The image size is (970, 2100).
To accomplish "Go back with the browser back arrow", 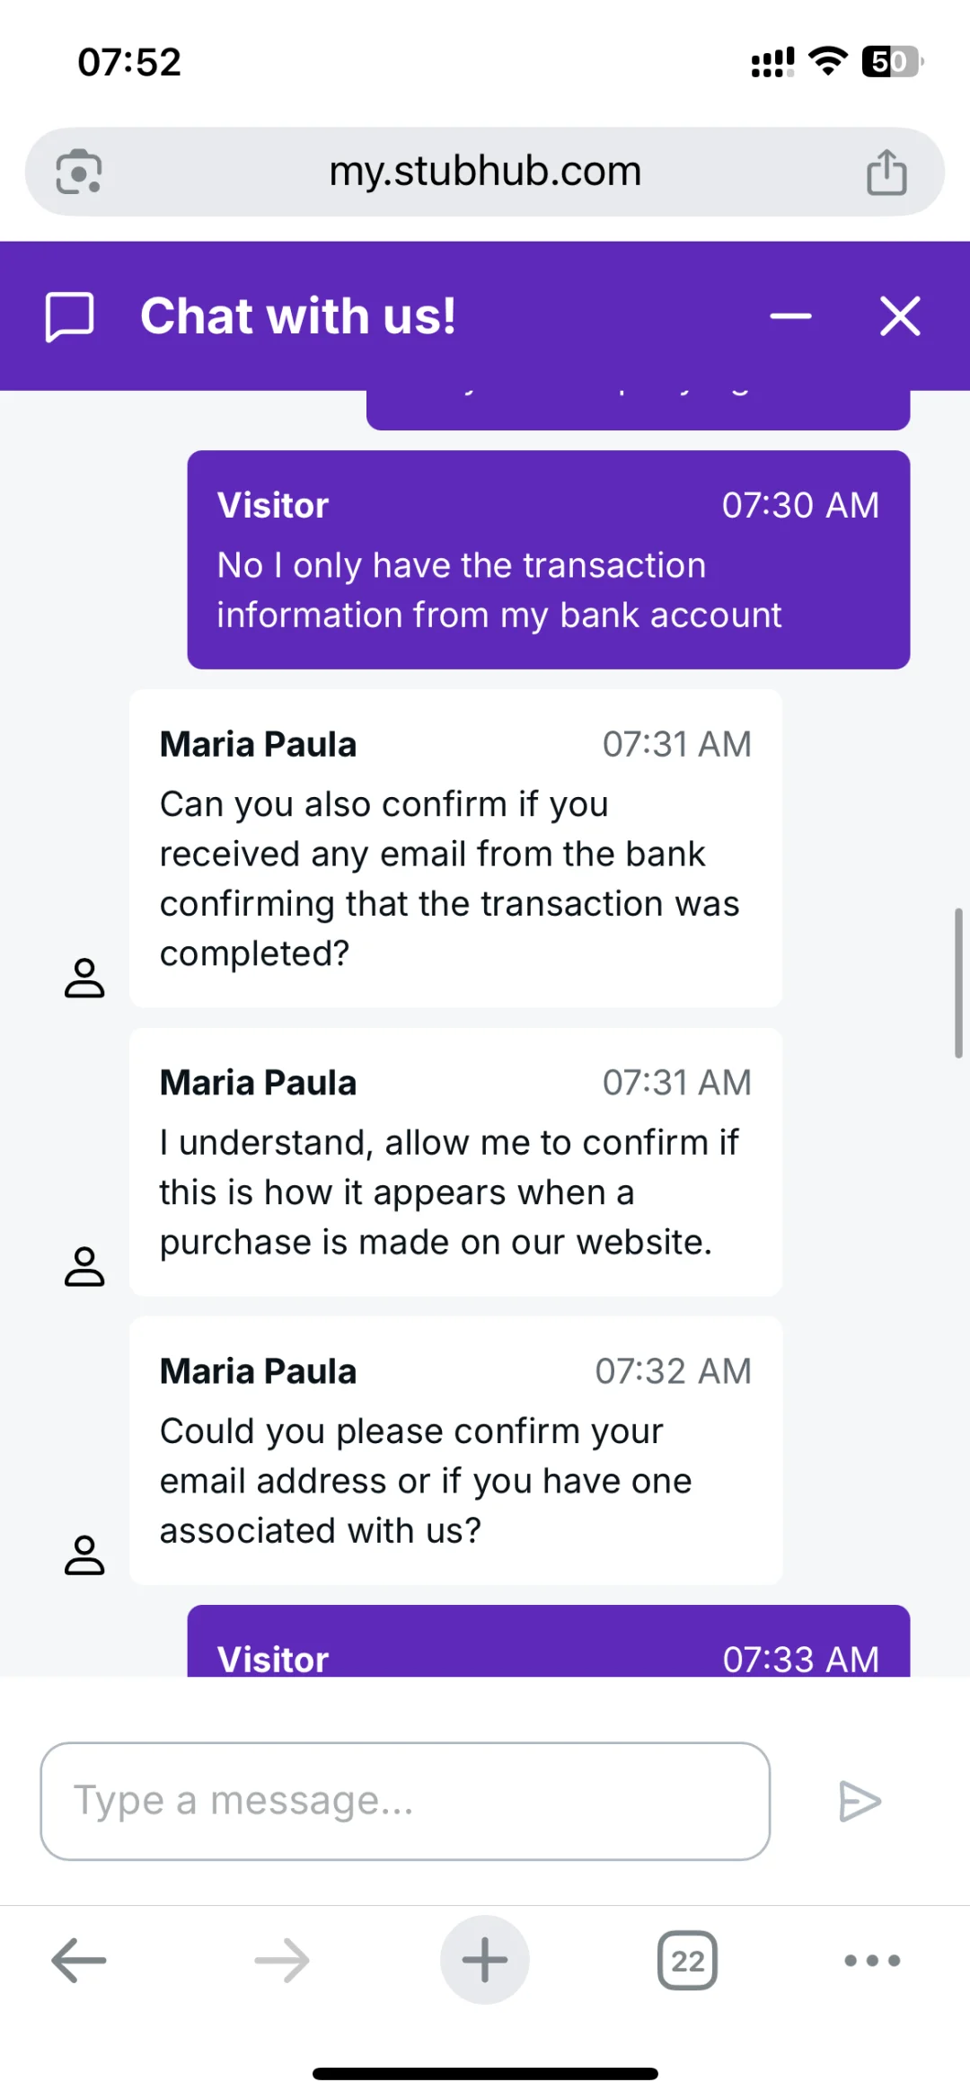I will (x=79, y=1960).
